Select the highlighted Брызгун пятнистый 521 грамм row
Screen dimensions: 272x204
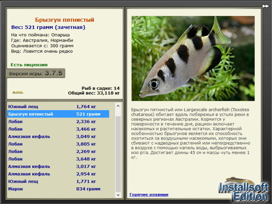58,114
